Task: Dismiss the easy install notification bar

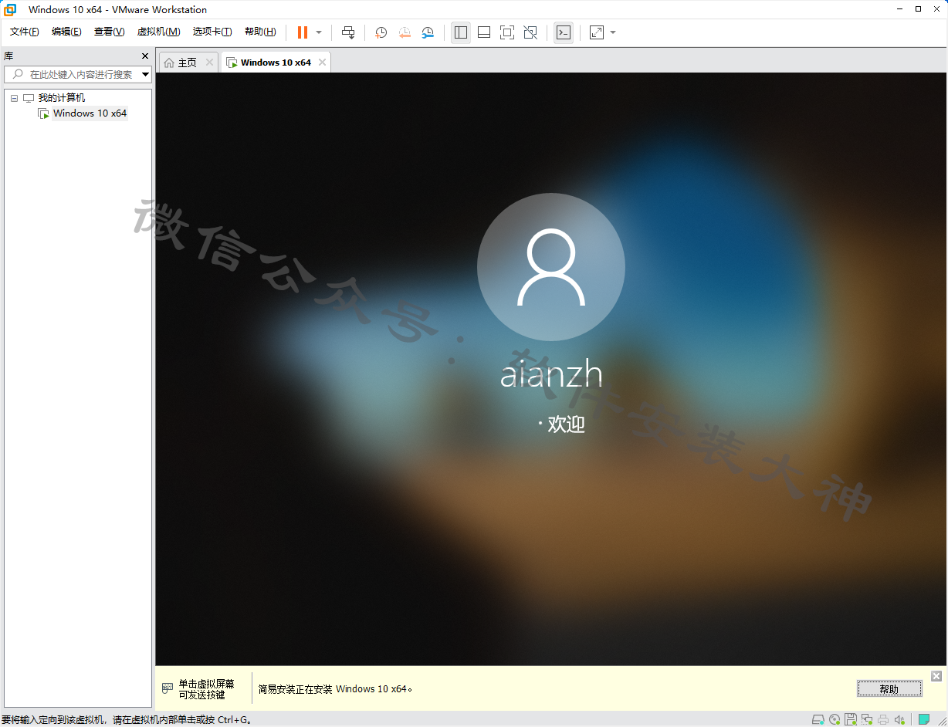Action: coord(936,676)
